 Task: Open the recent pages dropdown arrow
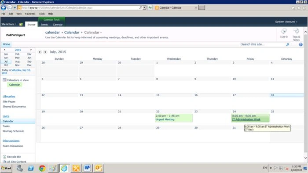pyautogui.click(x=15, y=8)
